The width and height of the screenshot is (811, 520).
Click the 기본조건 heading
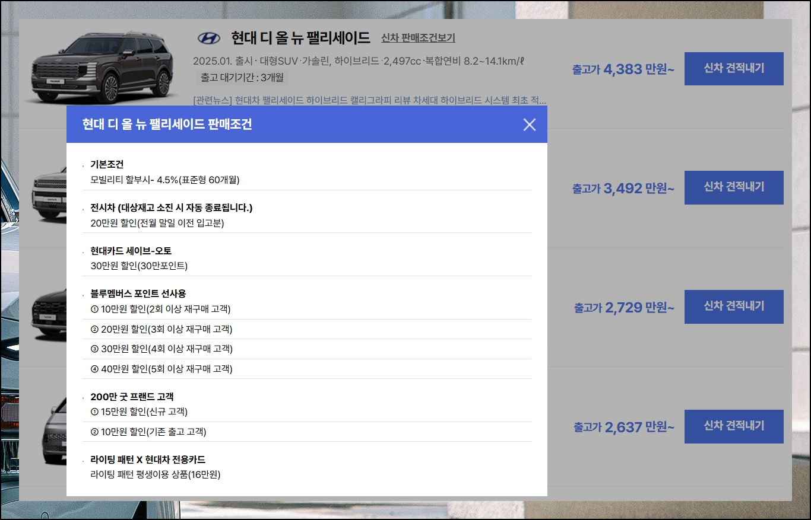tap(107, 164)
